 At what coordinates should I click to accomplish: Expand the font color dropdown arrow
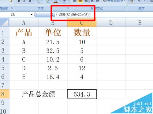point(59,1)
